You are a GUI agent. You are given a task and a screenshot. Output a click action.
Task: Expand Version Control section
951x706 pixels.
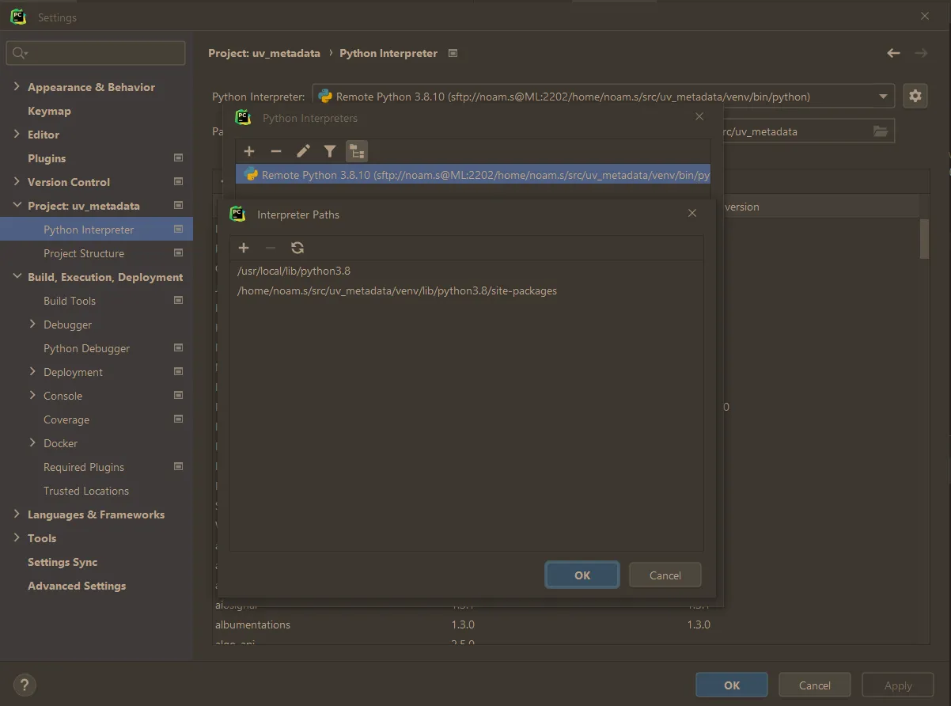coord(17,182)
